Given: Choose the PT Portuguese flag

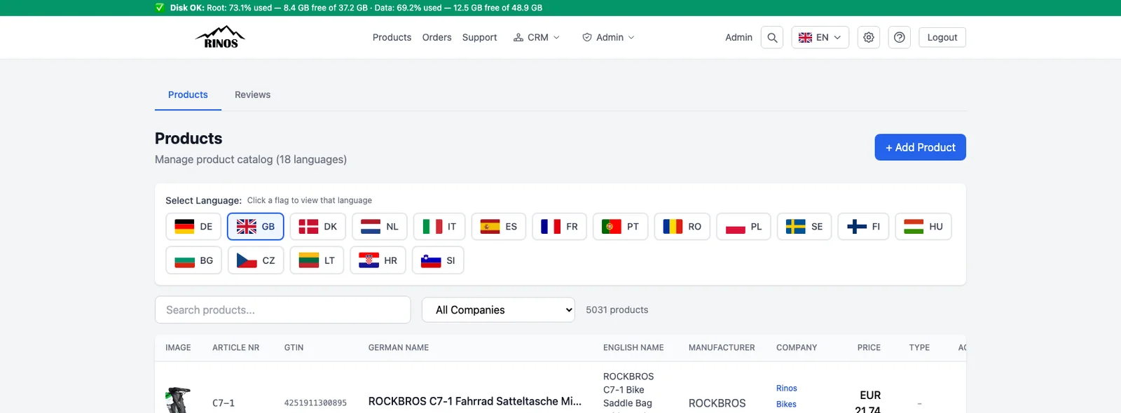Looking at the screenshot, I should tap(620, 227).
